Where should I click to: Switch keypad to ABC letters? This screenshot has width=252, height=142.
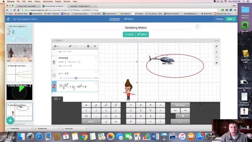[x=91, y=121]
